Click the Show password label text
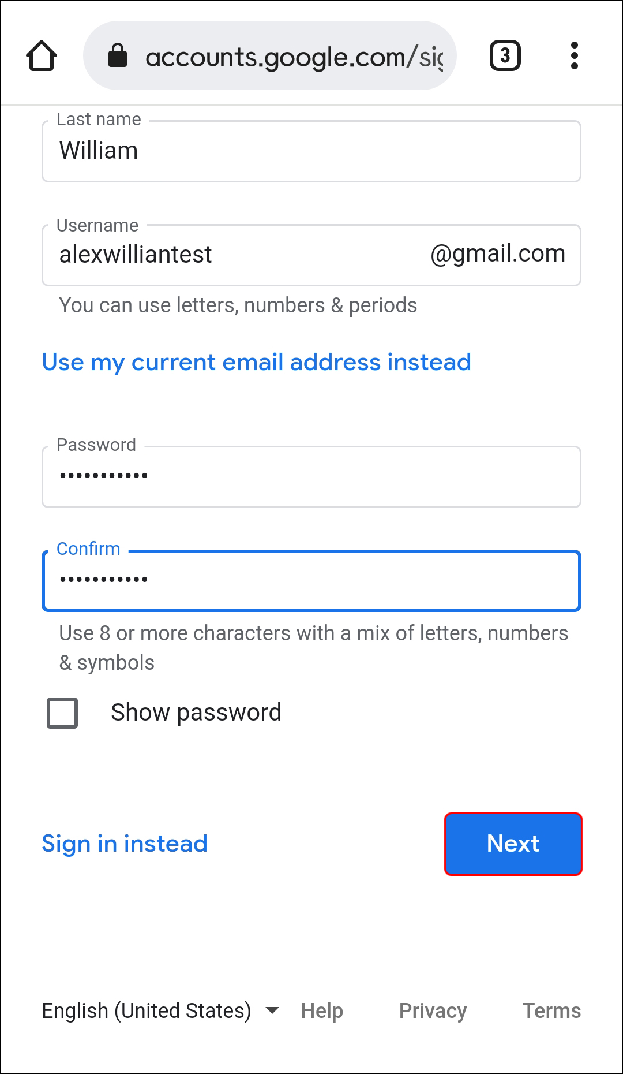This screenshot has width=623, height=1074. [196, 713]
